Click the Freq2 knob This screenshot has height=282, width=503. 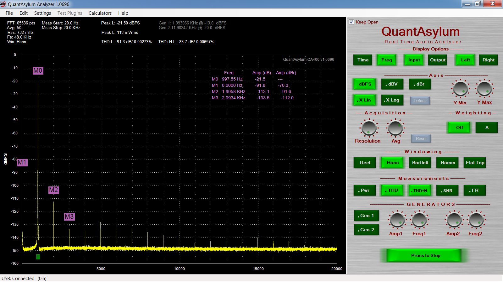coord(476,220)
